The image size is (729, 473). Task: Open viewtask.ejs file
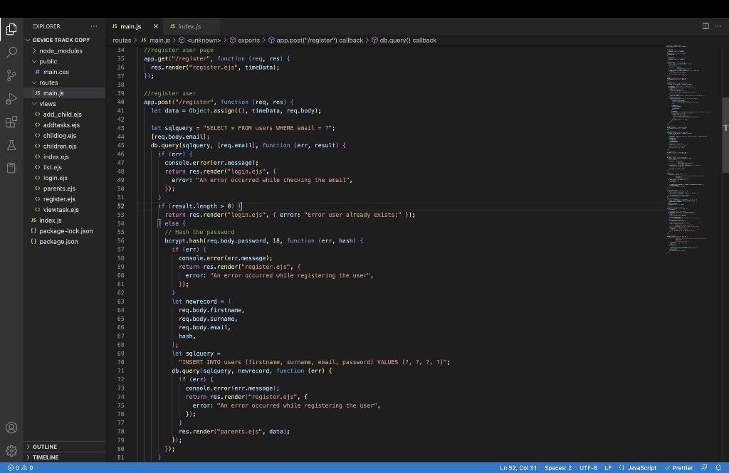tap(65, 210)
